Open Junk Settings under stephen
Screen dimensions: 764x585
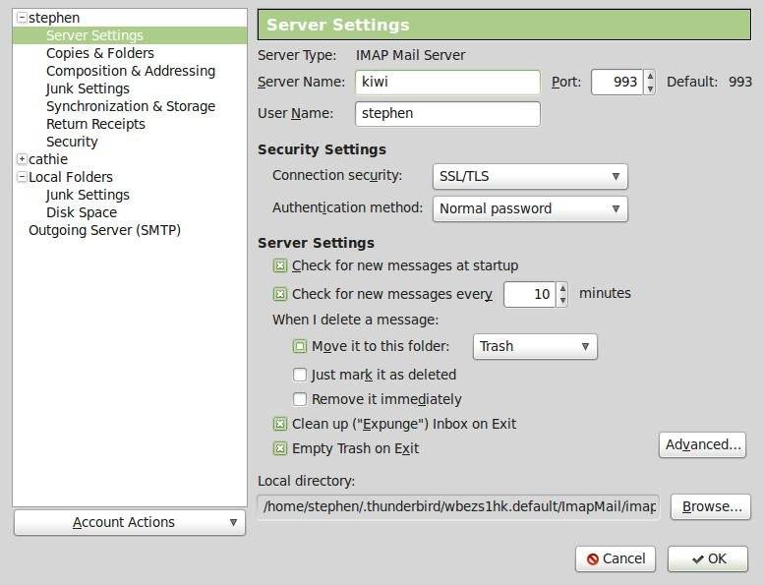[88, 88]
